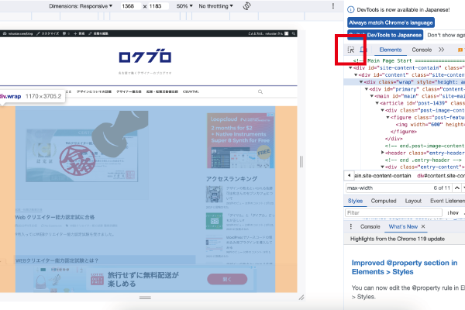Open the Layout pane tab

pos(413,201)
